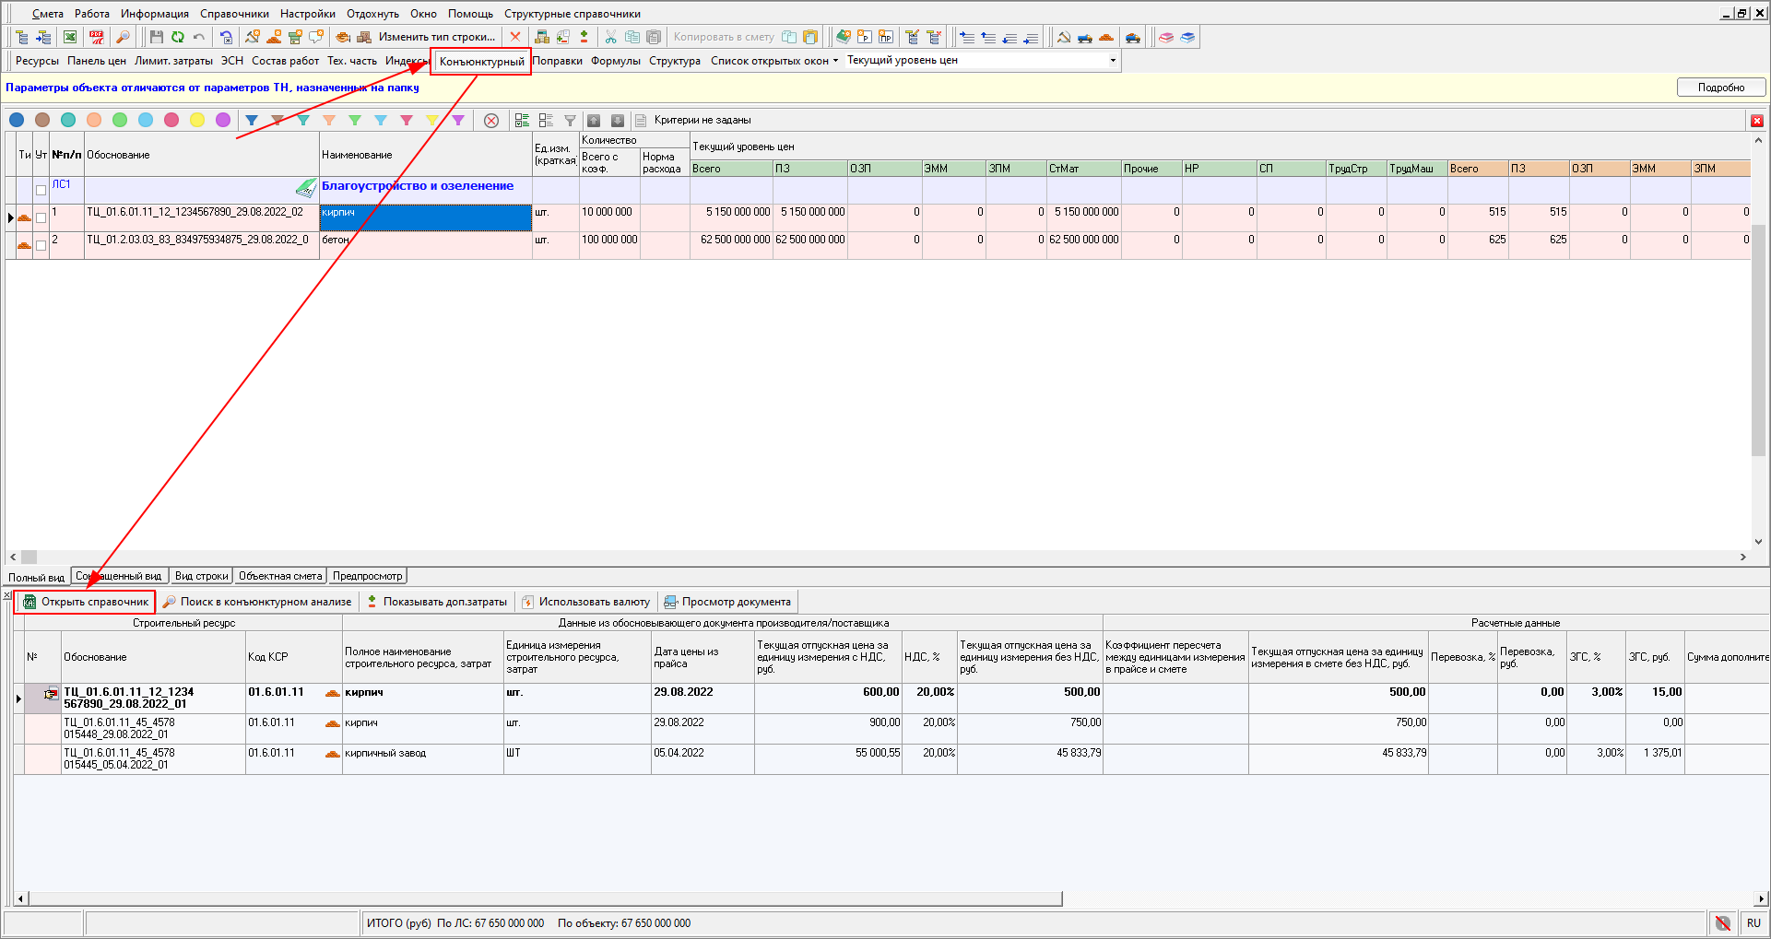Click the gray funnel filter icon
This screenshot has width=1771, height=939.
tap(570, 121)
